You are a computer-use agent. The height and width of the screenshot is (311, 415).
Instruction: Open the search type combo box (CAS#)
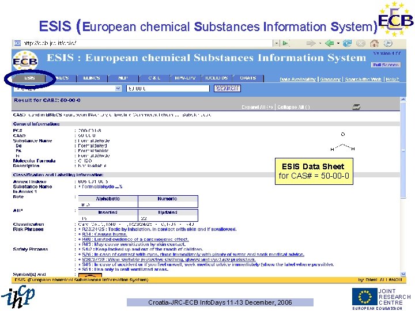(x=68, y=89)
